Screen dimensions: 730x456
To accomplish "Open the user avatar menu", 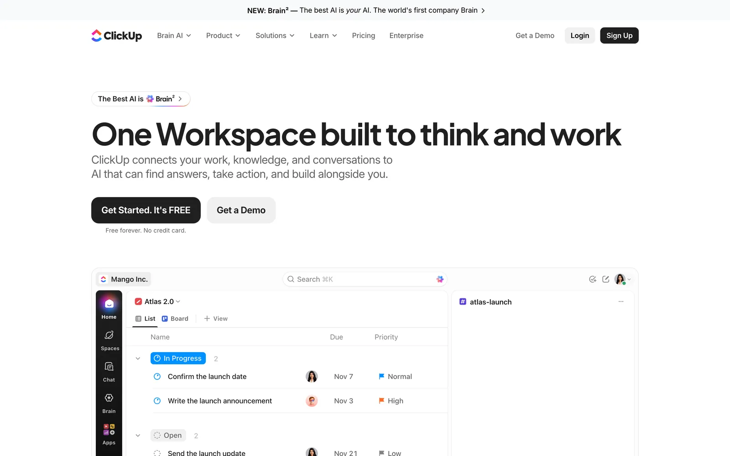I will click(x=622, y=279).
